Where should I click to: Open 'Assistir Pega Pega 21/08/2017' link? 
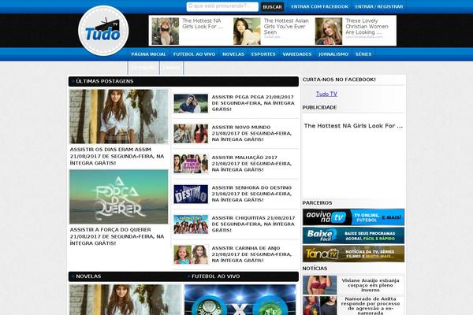tap(253, 103)
